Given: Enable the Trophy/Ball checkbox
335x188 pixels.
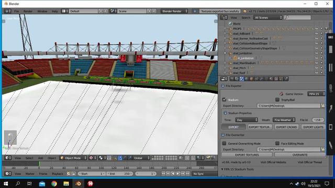Looking at the screenshot, I should click(x=277, y=100).
